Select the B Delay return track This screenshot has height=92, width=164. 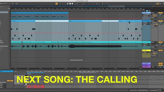(146, 65)
